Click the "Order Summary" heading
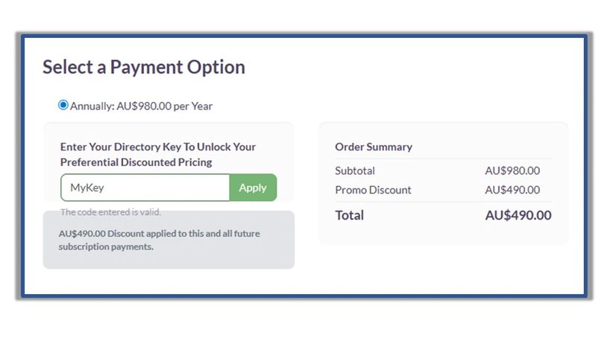 click(x=374, y=147)
